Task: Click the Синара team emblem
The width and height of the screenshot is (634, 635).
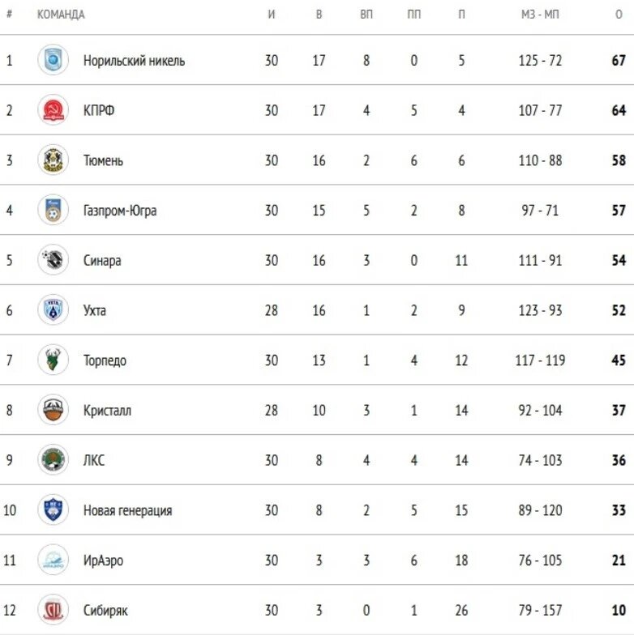Action: (54, 259)
